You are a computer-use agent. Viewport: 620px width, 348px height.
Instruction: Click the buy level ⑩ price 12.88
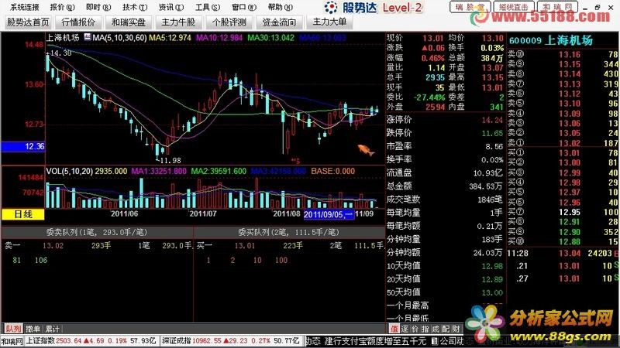click(569, 241)
